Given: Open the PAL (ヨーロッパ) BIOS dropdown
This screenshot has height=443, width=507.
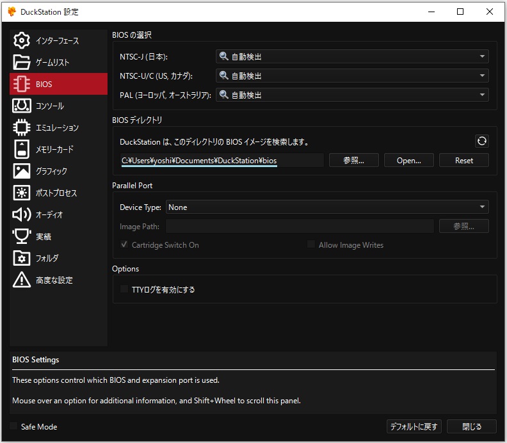Looking at the screenshot, I should pyautogui.click(x=352, y=95).
